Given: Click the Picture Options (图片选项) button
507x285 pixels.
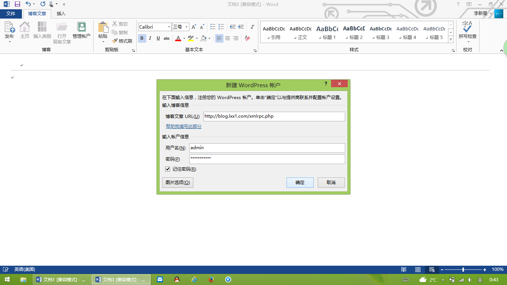Looking at the screenshot, I should coord(178,183).
